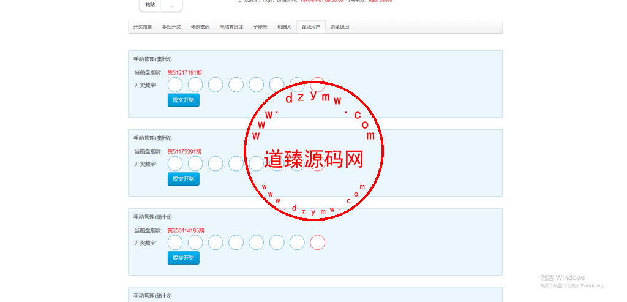
Task: Select sixth number circle in 澳洲5 panel
Action: coord(277,85)
